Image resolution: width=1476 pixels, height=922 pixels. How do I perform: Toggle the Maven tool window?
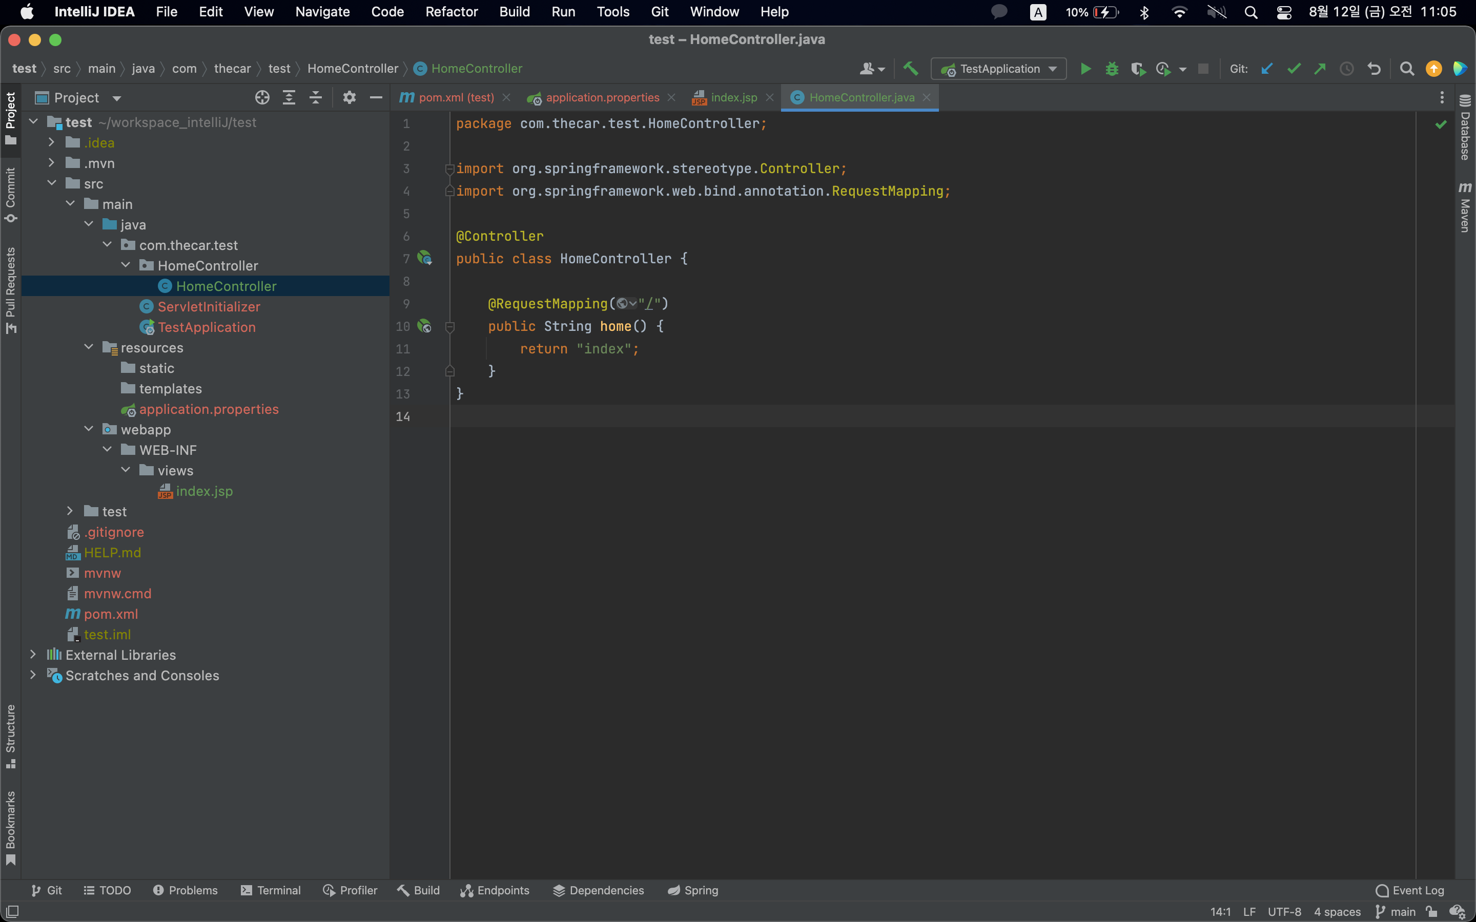click(x=1465, y=207)
